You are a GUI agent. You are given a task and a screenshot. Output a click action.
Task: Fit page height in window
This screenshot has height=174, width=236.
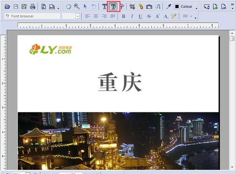[44, 7]
